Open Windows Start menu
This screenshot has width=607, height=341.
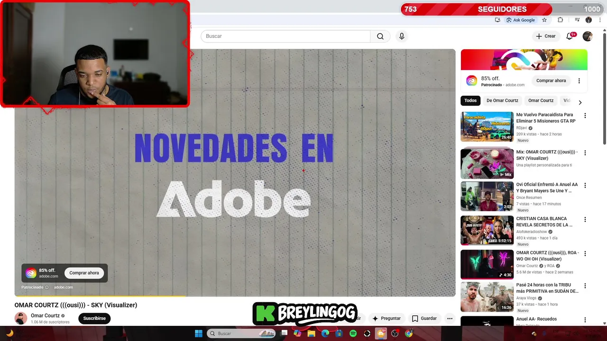click(x=199, y=333)
